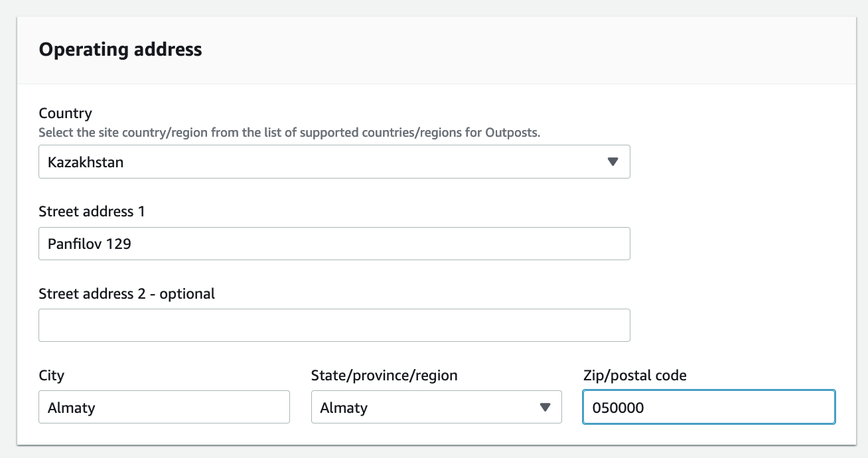Click the arrow icon beside Almaty state
Screen dimensions: 868x458
click(x=545, y=408)
